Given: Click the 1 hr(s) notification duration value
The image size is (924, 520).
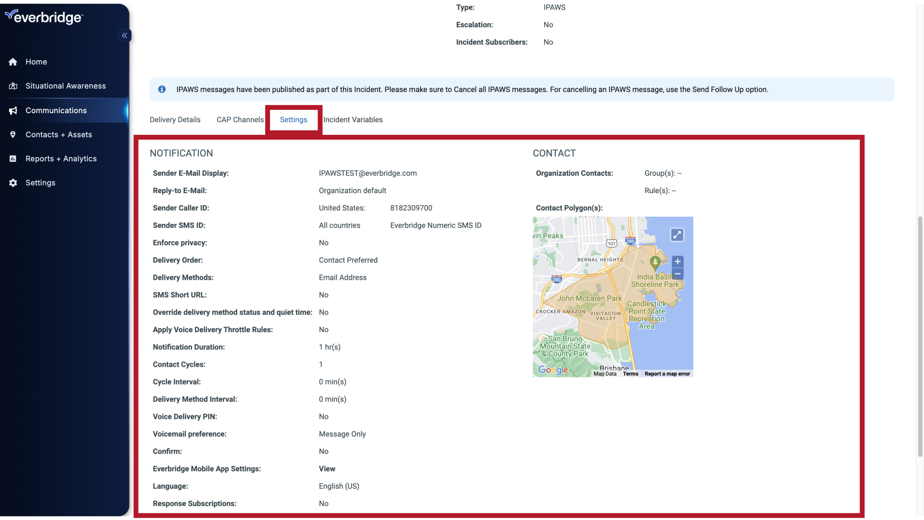Looking at the screenshot, I should click(330, 347).
